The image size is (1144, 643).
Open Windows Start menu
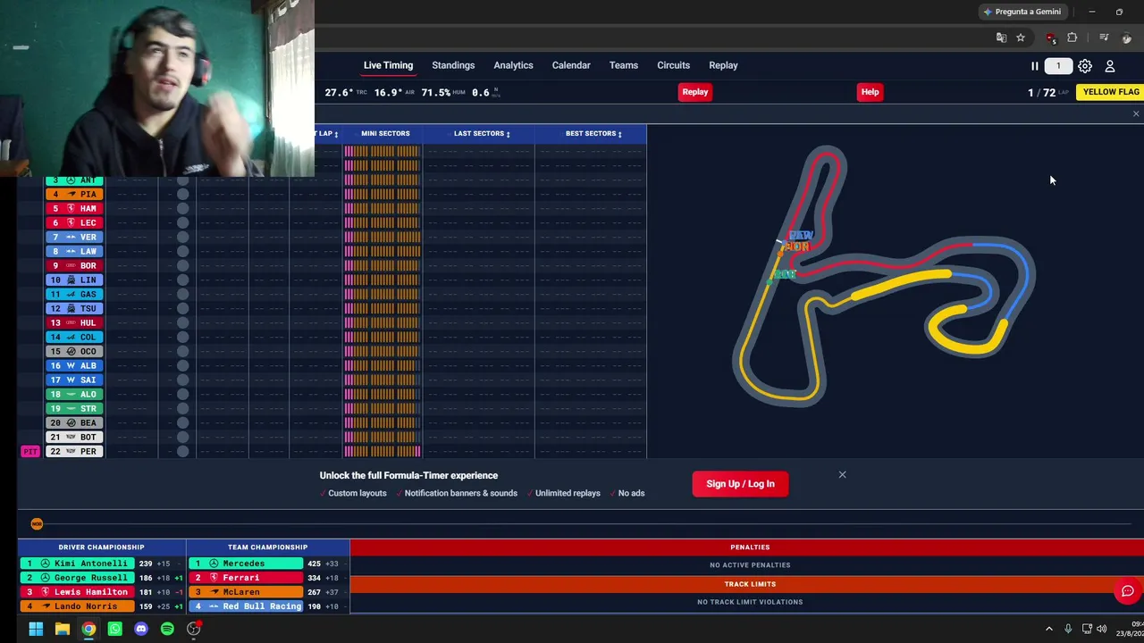(x=36, y=629)
